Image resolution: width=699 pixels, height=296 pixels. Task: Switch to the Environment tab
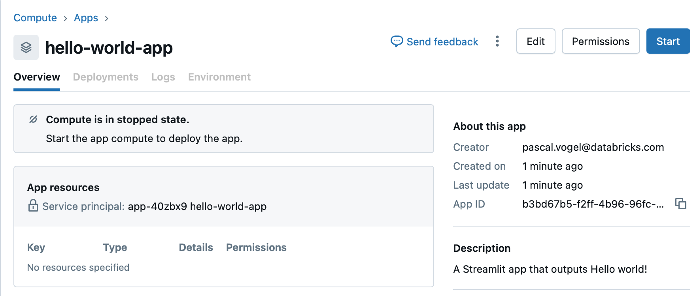219,77
